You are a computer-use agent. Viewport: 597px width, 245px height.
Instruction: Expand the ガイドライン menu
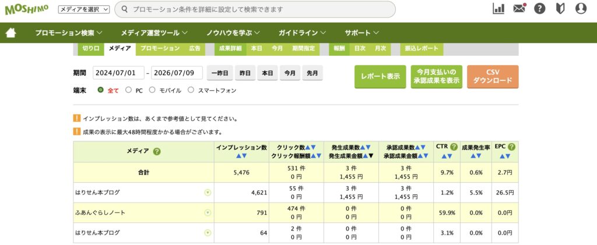point(302,33)
